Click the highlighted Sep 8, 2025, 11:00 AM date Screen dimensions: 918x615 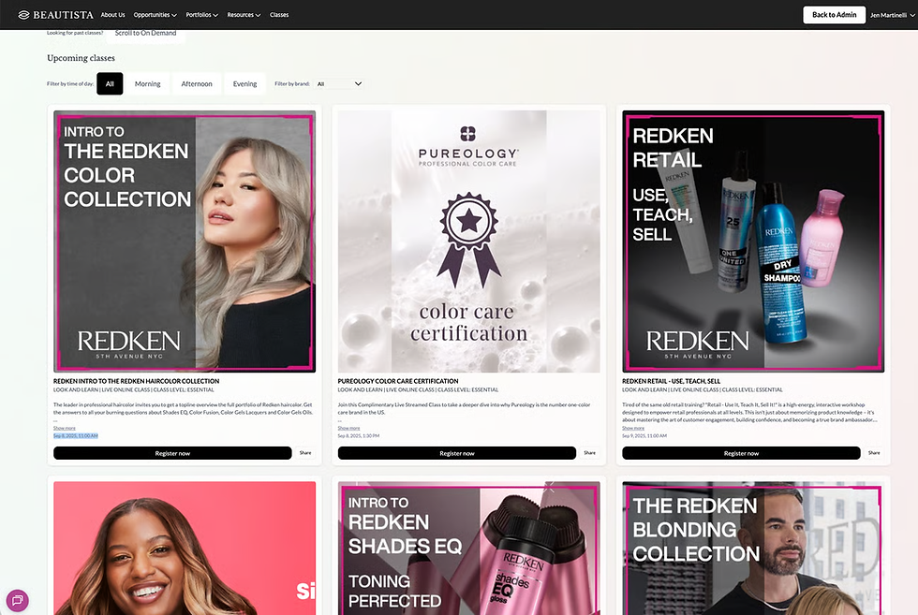coord(76,436)
